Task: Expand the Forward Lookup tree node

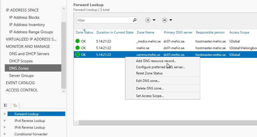Action: click(x=4, y=114)
